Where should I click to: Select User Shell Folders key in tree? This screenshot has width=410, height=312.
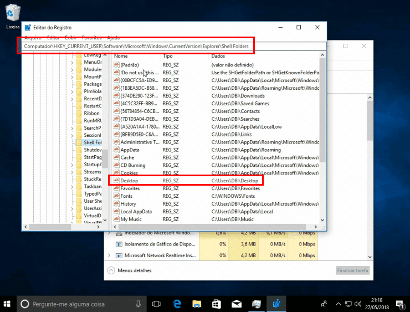[93, 201]
